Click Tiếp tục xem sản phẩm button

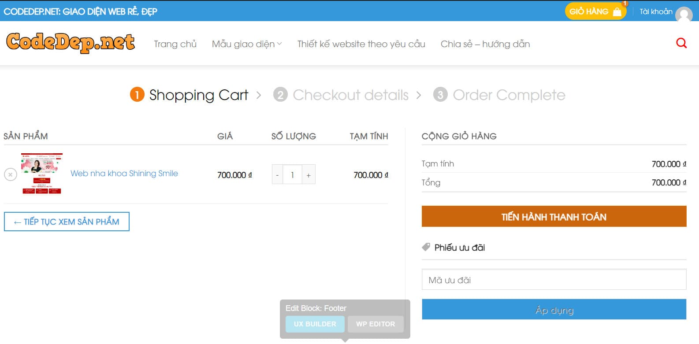tap(67, 222)
